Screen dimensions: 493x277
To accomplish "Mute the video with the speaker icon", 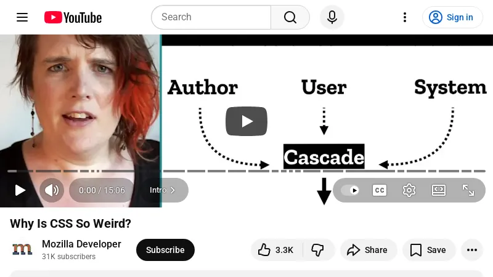I will 52,190.
